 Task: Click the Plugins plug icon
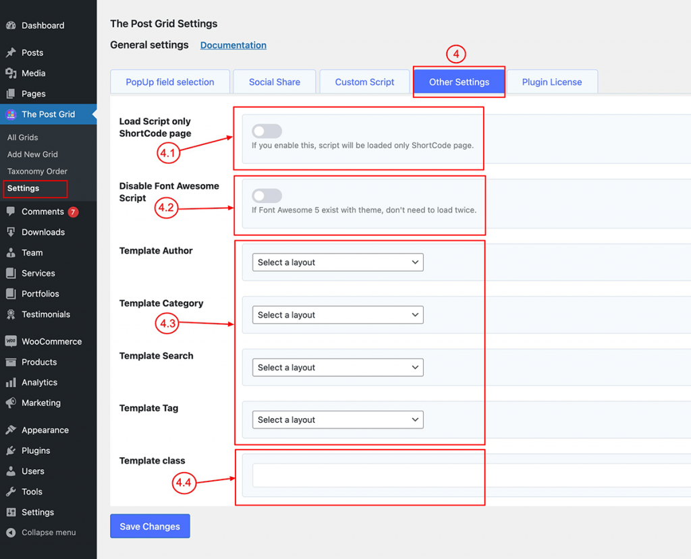pos(11,450)
